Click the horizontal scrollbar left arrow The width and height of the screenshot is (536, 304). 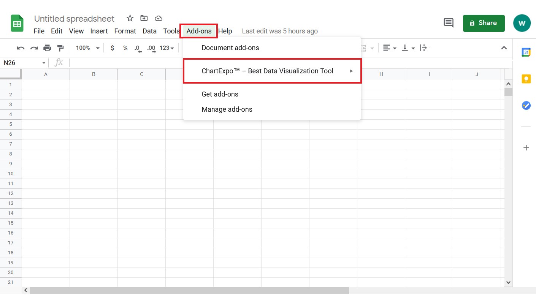click(26, 290)
